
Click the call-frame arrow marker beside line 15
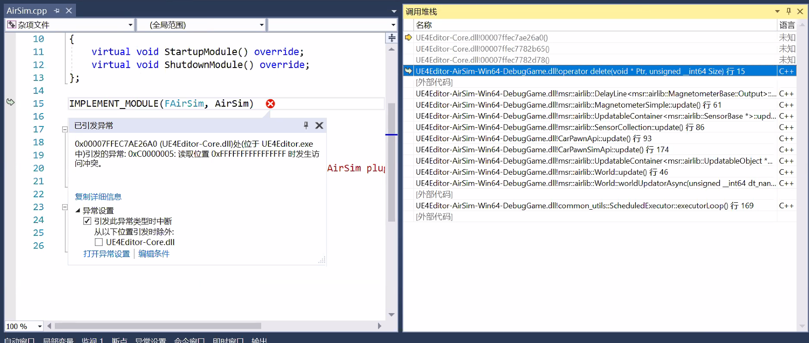[10, 102]
